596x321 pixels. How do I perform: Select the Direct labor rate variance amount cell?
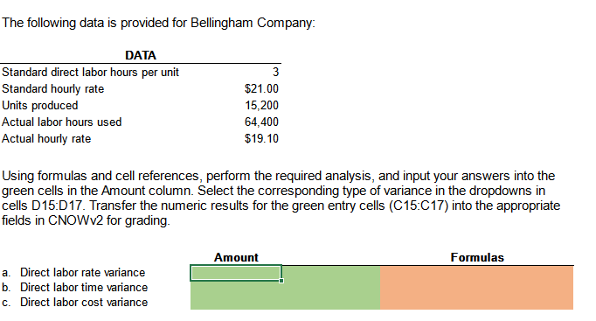coord(236,273)
